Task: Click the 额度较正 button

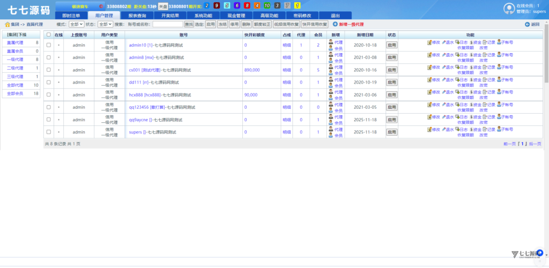Action: [262, 24]
